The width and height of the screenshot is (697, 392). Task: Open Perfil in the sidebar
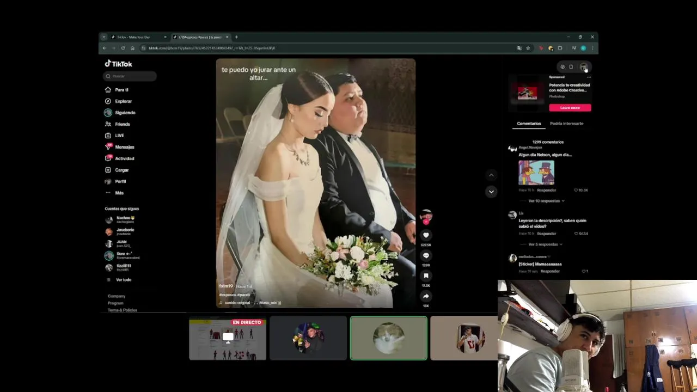[115, 181]
